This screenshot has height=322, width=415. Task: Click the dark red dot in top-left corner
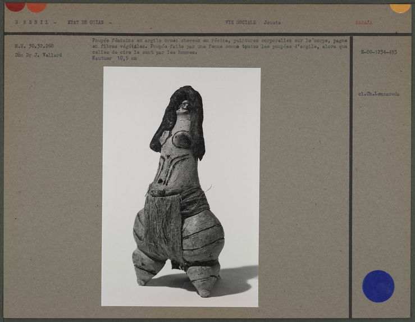tap(15, 6)
